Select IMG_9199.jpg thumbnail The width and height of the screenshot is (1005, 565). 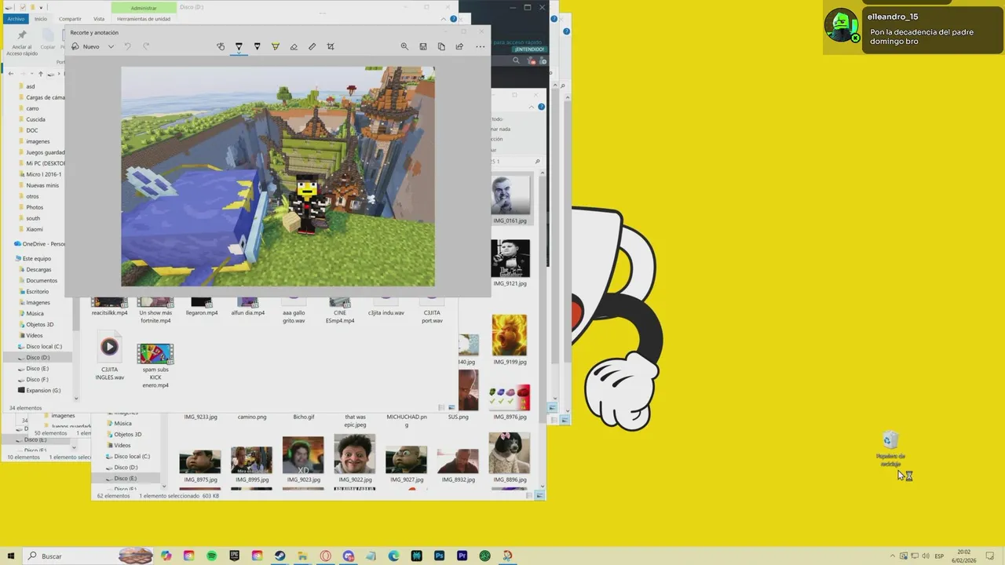510,341
